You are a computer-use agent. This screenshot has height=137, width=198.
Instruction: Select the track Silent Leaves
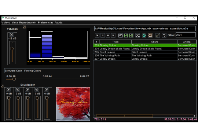(x=145, y=52)
